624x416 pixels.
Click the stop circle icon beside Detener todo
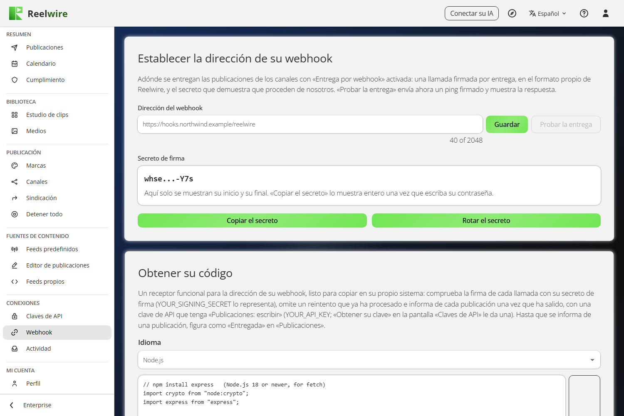pyautogui.click(x=15, y=214)
